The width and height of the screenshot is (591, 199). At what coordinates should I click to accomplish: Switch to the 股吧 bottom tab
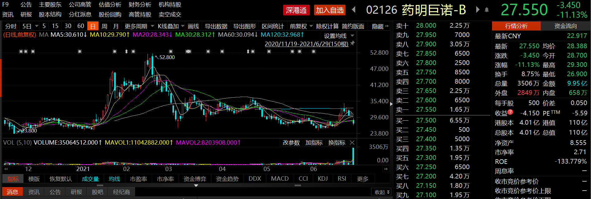coord(97,192)
